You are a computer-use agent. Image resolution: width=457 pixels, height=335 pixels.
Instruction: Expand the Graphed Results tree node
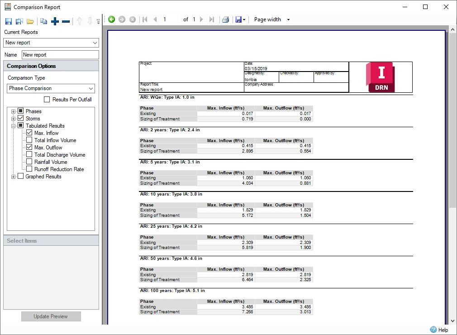click(13, 177)
